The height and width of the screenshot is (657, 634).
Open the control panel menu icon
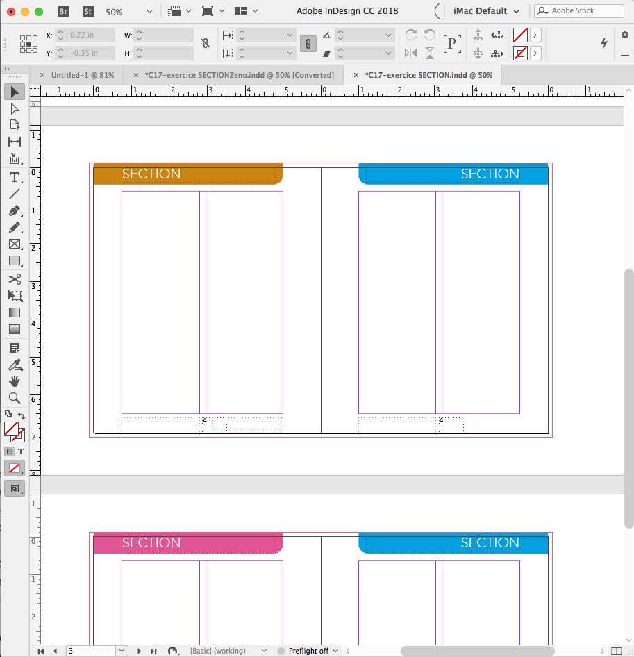625,53
